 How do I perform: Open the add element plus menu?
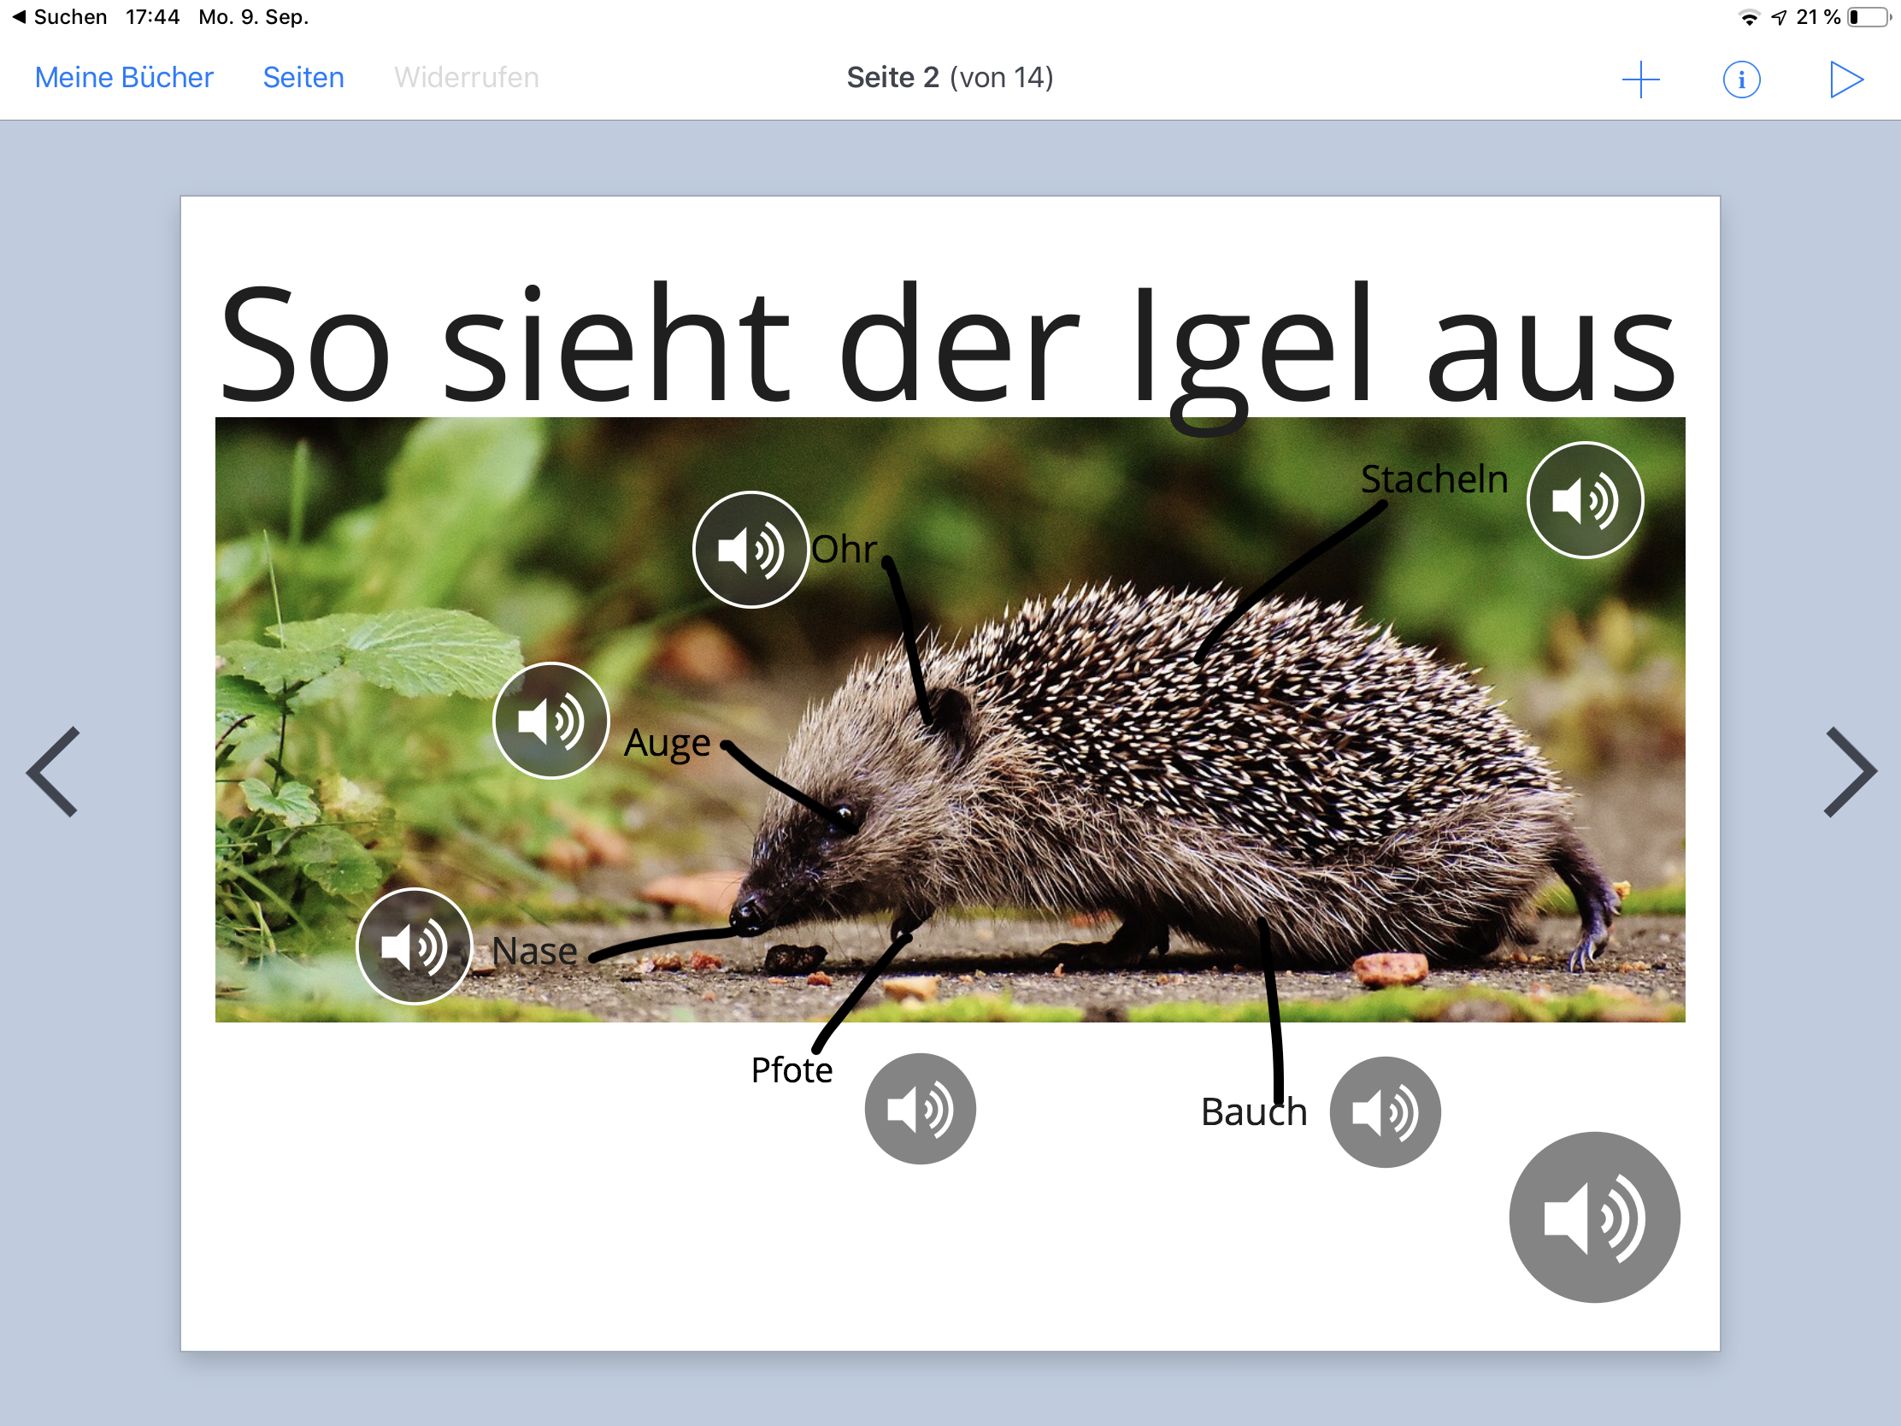click(x=1639, y=79)
